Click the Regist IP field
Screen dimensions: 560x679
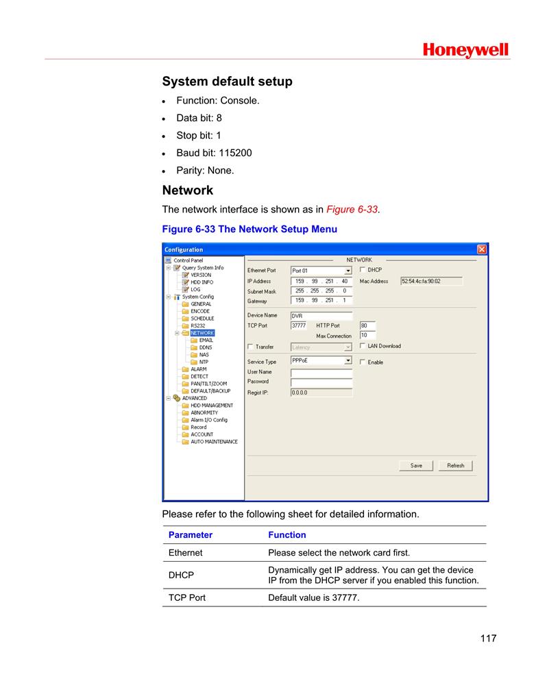pos(321,393)
